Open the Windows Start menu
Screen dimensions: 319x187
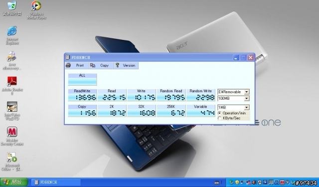(x=14, y=182)
